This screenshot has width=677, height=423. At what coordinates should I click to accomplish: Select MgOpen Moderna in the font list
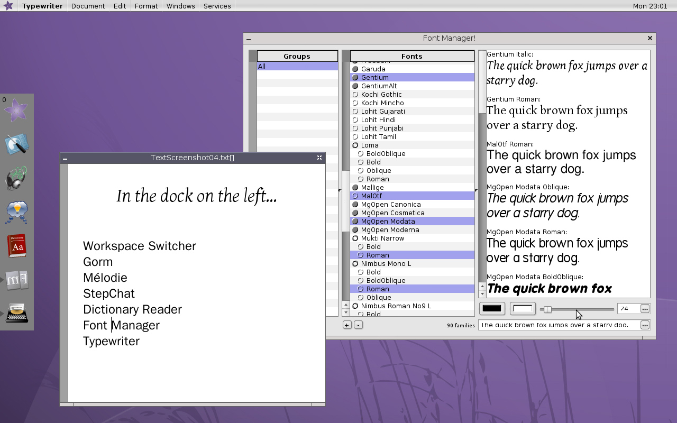412,230
